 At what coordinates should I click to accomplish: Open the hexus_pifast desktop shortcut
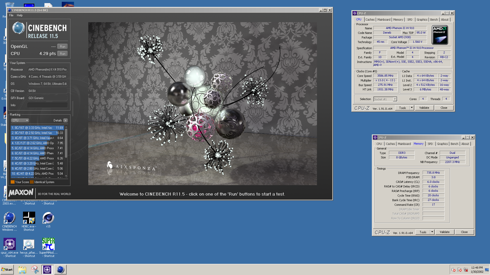[x=29, y=247]
